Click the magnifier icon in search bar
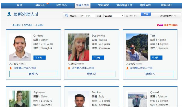This screenshot has height=110, width=184. (x=67, y=15)
